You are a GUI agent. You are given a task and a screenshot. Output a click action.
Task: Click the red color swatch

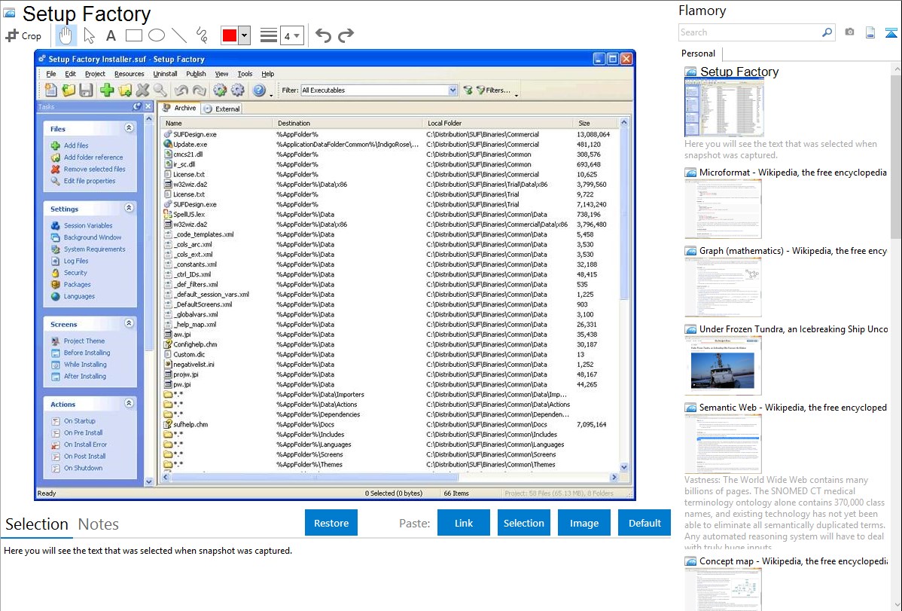pos(229,35)
